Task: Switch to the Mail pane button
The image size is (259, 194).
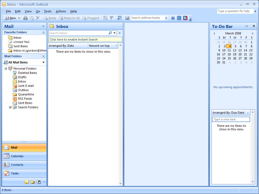Action: [24, 148]
